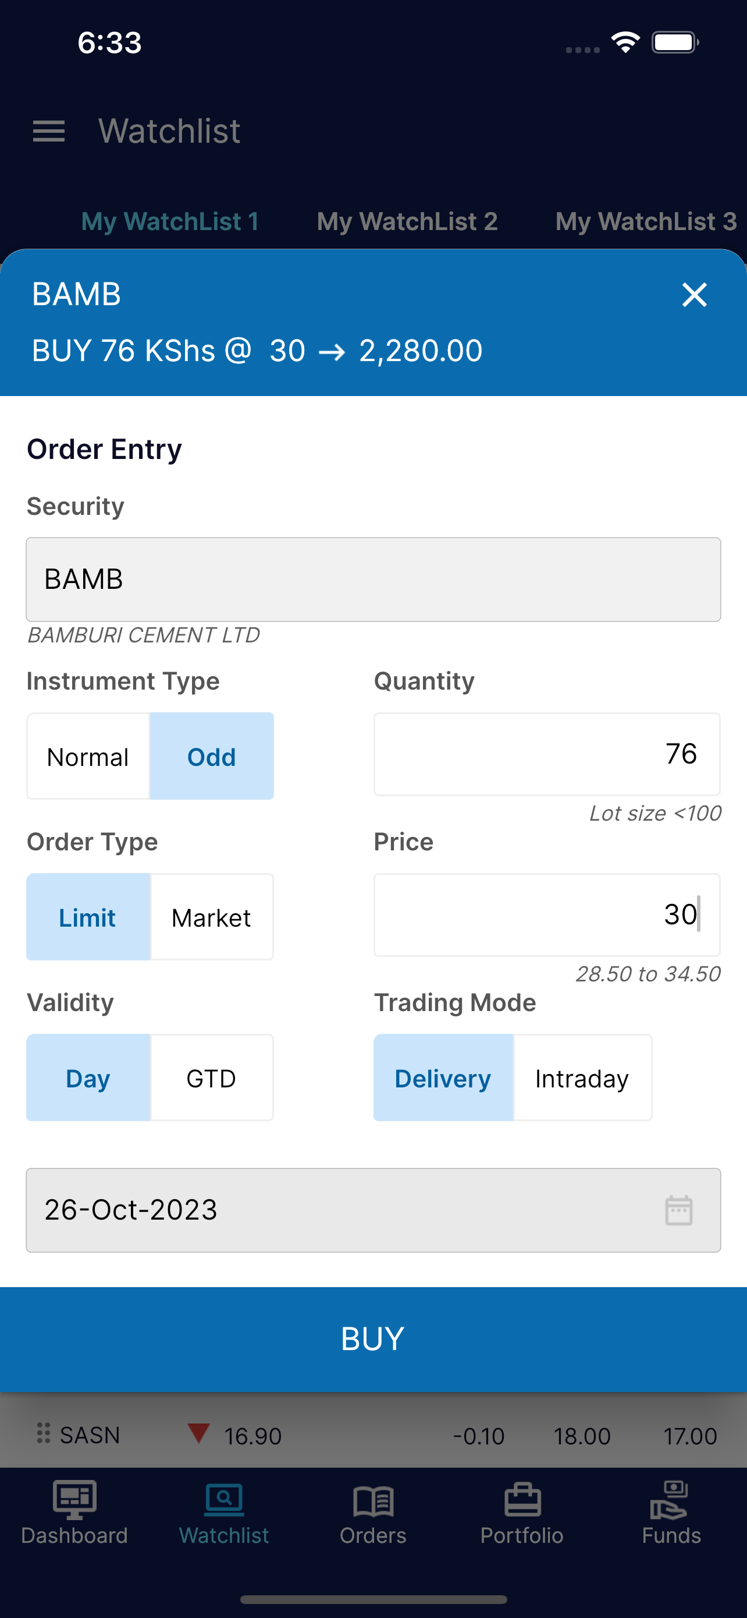Open the calendar date picker icon
This screenshot has height=1618, width=747.
point(678,1210)
